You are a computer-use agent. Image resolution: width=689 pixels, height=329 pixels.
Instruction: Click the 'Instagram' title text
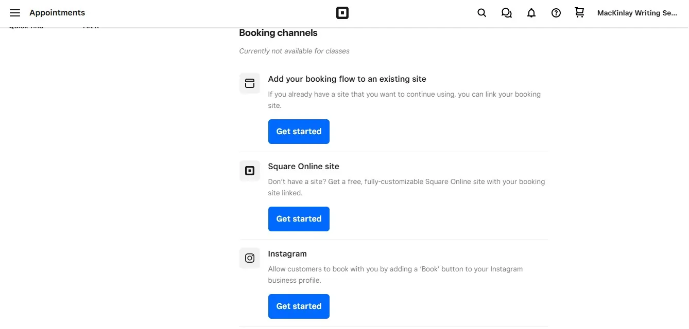[x=287, y=254]
